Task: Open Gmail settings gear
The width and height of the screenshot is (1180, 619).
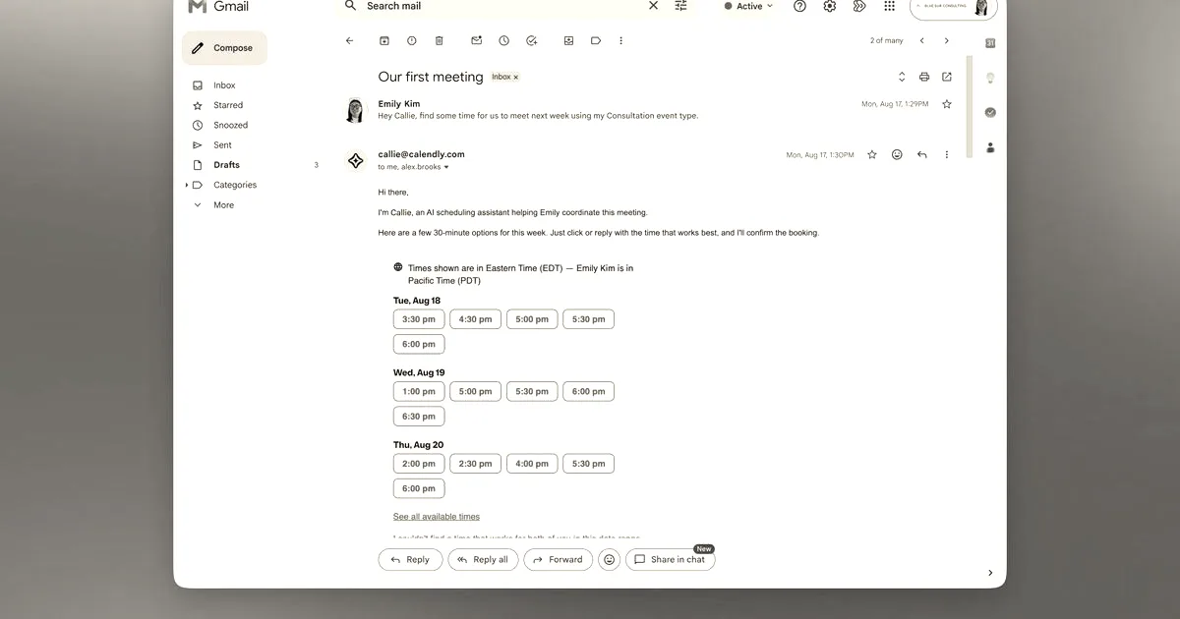Action: 829,6
